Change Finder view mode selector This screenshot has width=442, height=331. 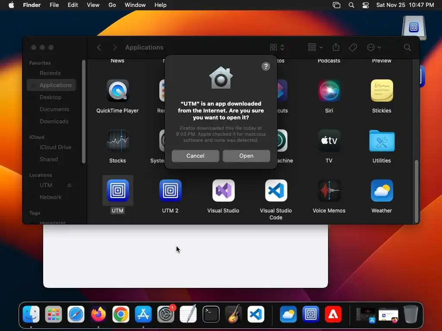[x=277, y=47]
